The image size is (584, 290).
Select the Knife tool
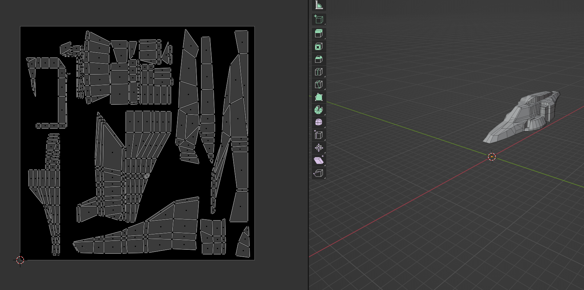tap(319, 84)
